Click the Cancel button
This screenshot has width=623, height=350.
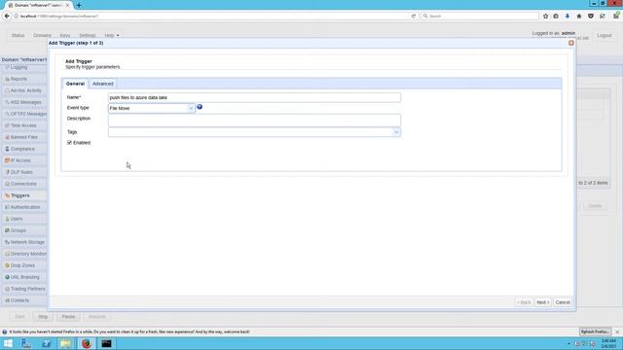pos(563,302)
